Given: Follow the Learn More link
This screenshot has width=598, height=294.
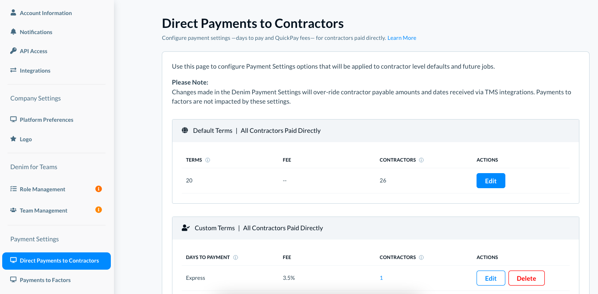Looking at the screenshot, I should pyautogui.click(x=402, y=38).
